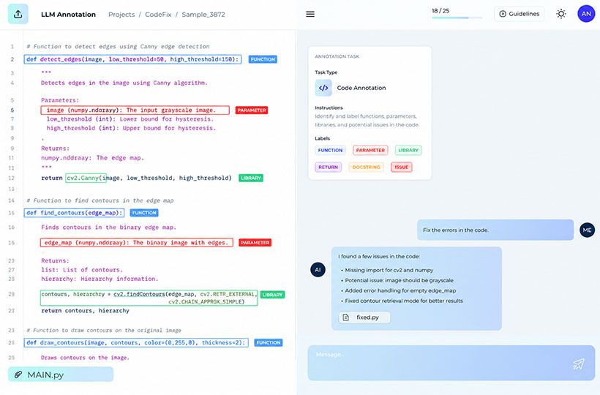Image resolution: width=600 pixels, height=395 pixels.
Task: Select Sample_3872 breadcrumb
Action: 203,15
